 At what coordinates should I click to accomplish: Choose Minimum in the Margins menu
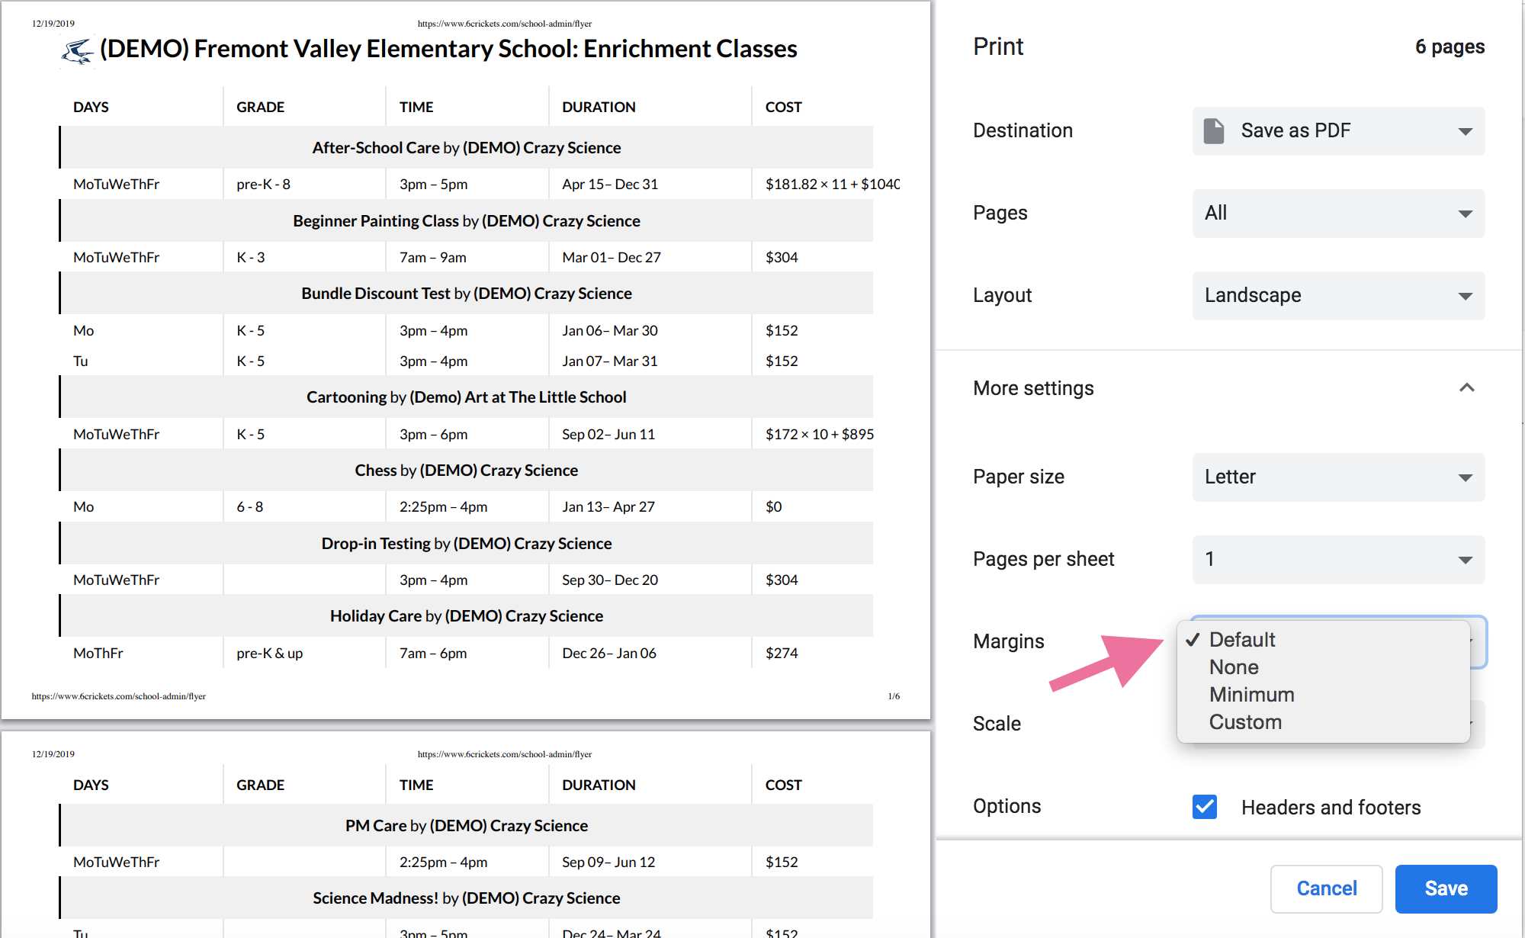coord(1251,695)
